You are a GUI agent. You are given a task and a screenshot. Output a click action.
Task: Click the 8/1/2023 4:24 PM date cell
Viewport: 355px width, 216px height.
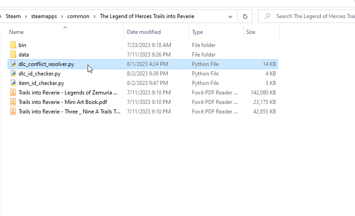pyautogui.click(x=147, y=64)
